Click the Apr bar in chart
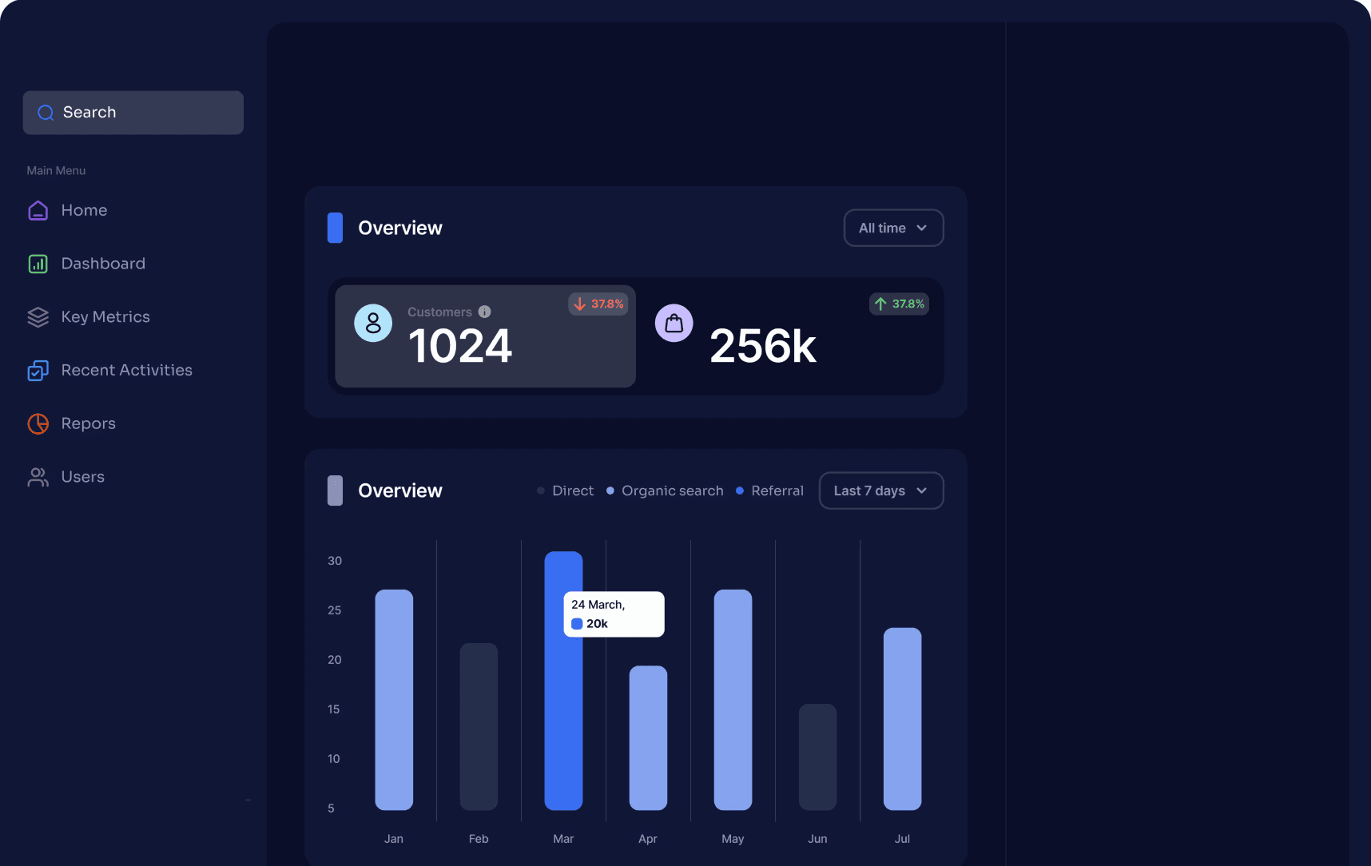Viewport: 1371px width, 866px height. 648,738
